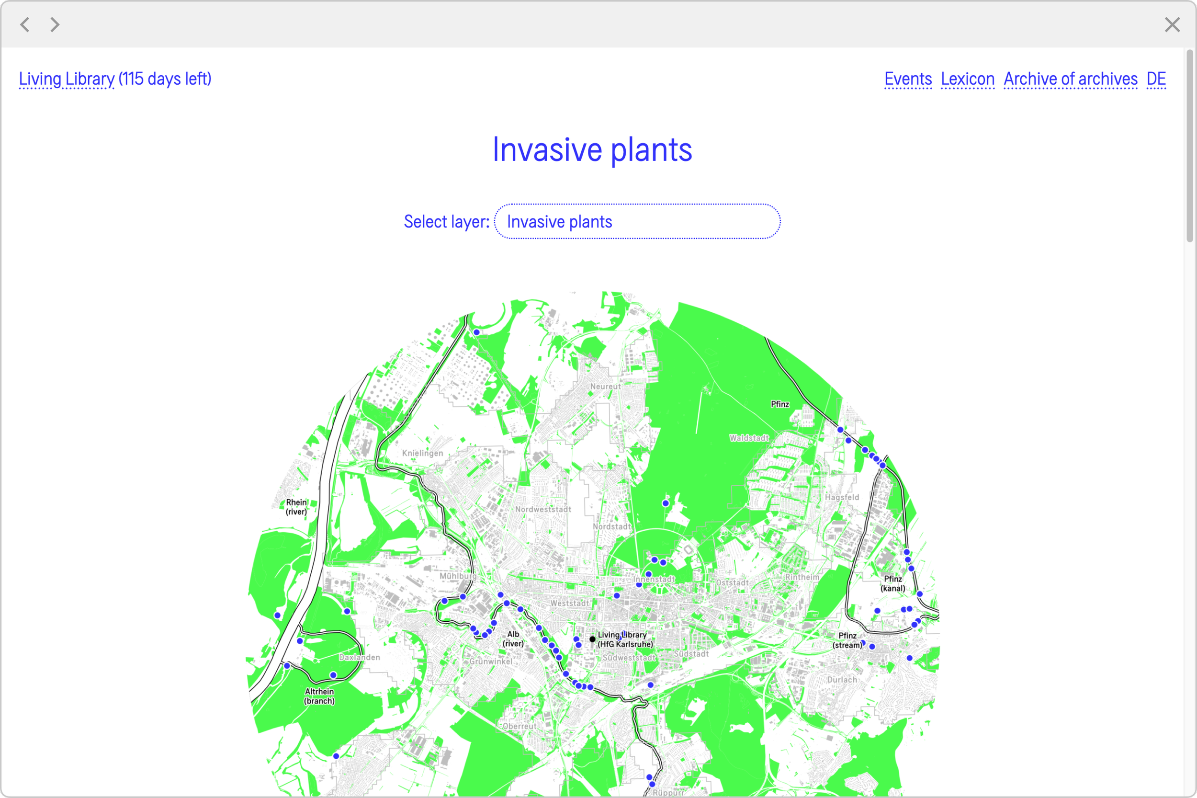1197x798 pixels.
Task: Switch language to DE
Action: coord(1156,79)
